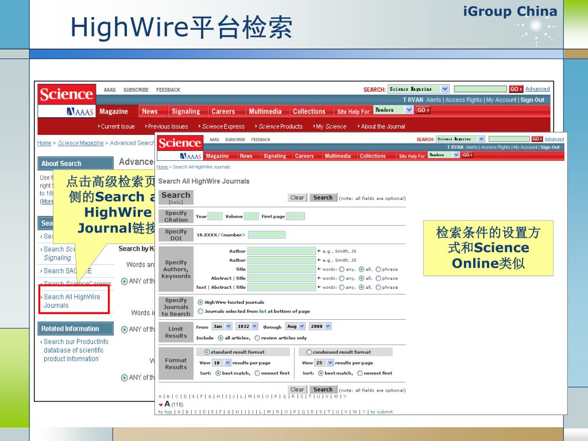Select 'review articles only' radio button

point(257,338)
